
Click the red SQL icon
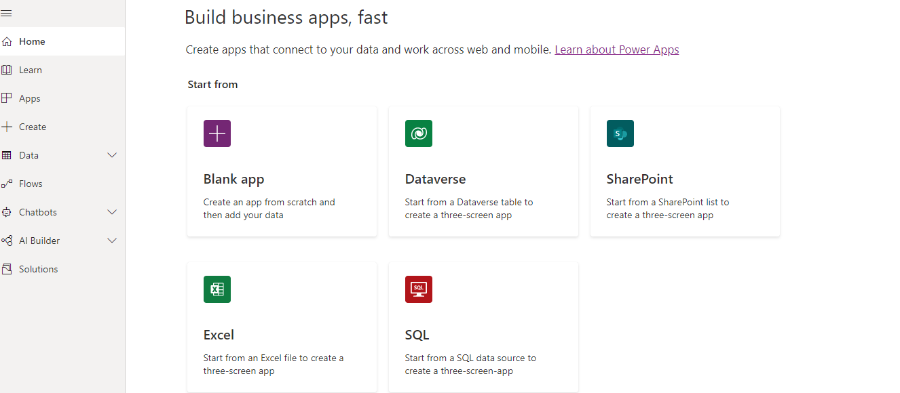419,289
